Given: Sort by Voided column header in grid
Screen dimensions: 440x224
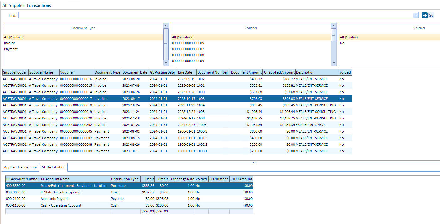Looking at the screenshot, I should click(346, 72).
